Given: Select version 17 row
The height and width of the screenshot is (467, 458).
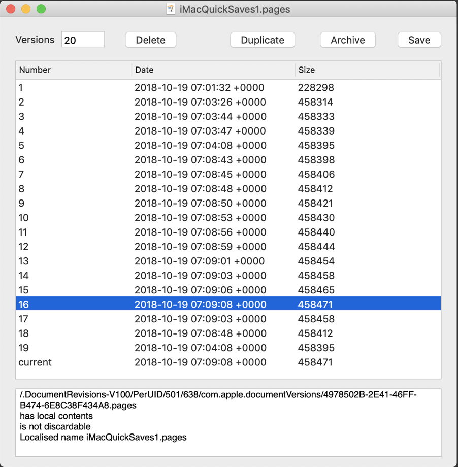Looking at the screenshot, I should click(x=228, y=319).
